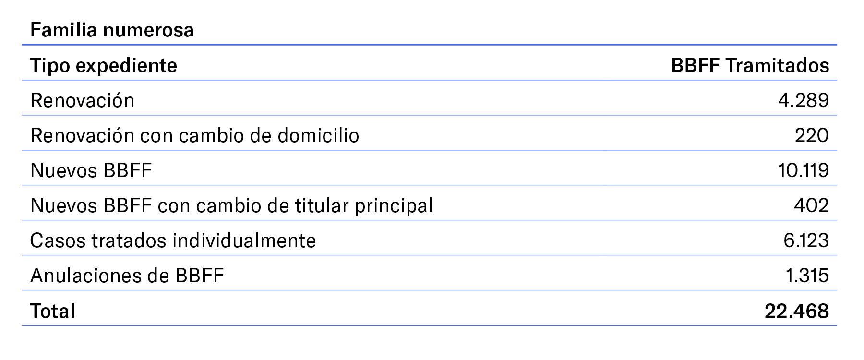Click the word 'Tramitados' in the header
864x360 pixels.
tap(777, 65)
